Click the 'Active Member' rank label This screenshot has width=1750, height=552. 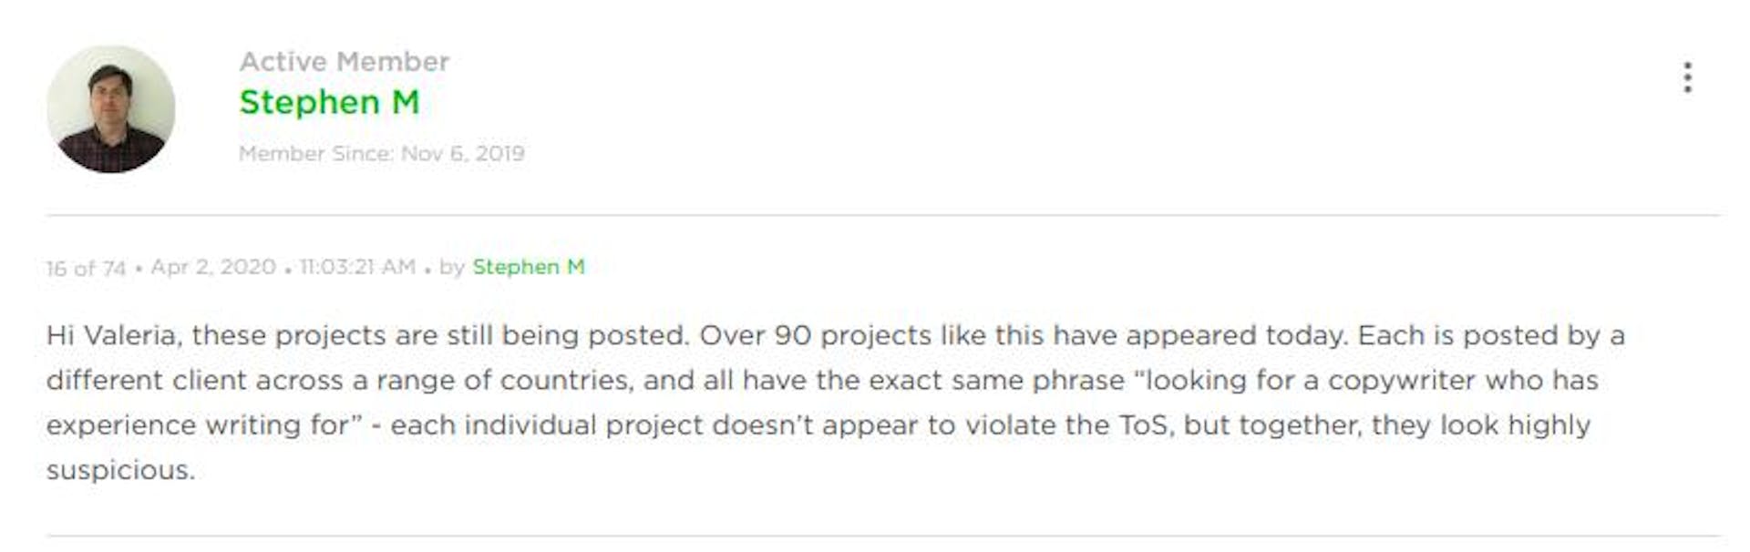click(344, 61)
